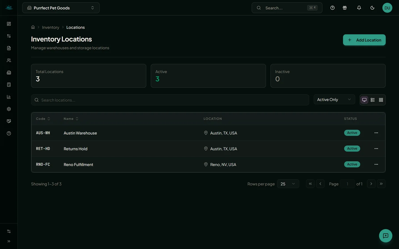The image size is (399, 249).
Task: Open the gift icon in the top bar
Action: [x=345, y=8]
